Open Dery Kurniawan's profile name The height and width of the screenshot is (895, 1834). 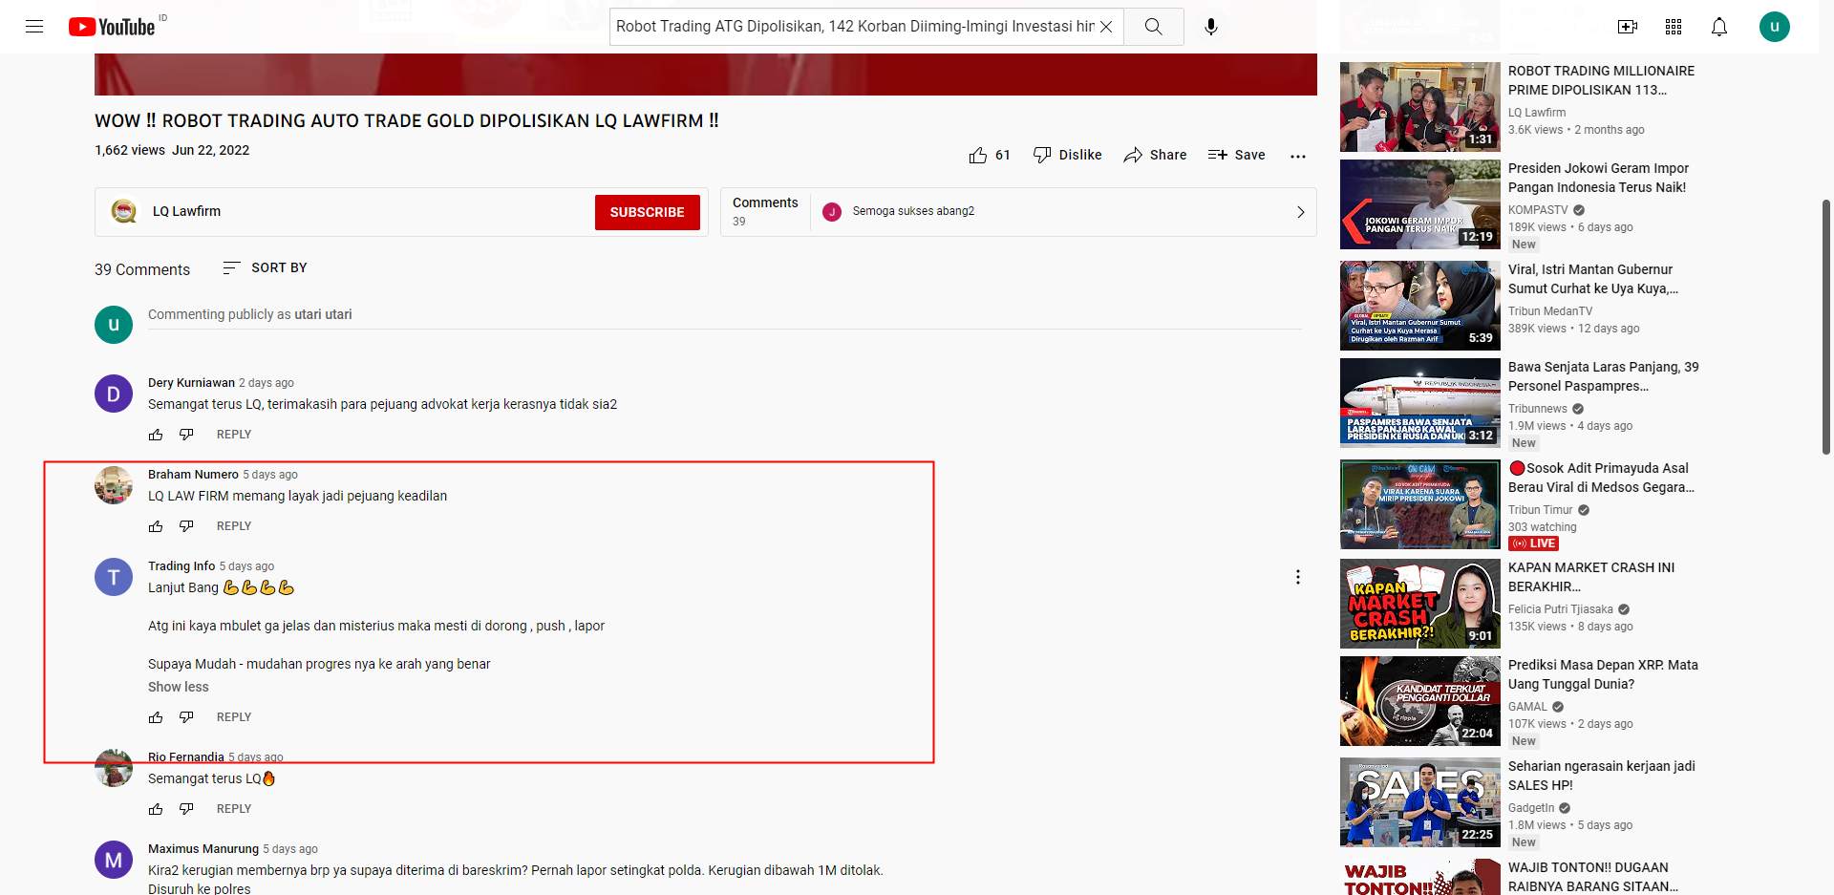[191, 383]
